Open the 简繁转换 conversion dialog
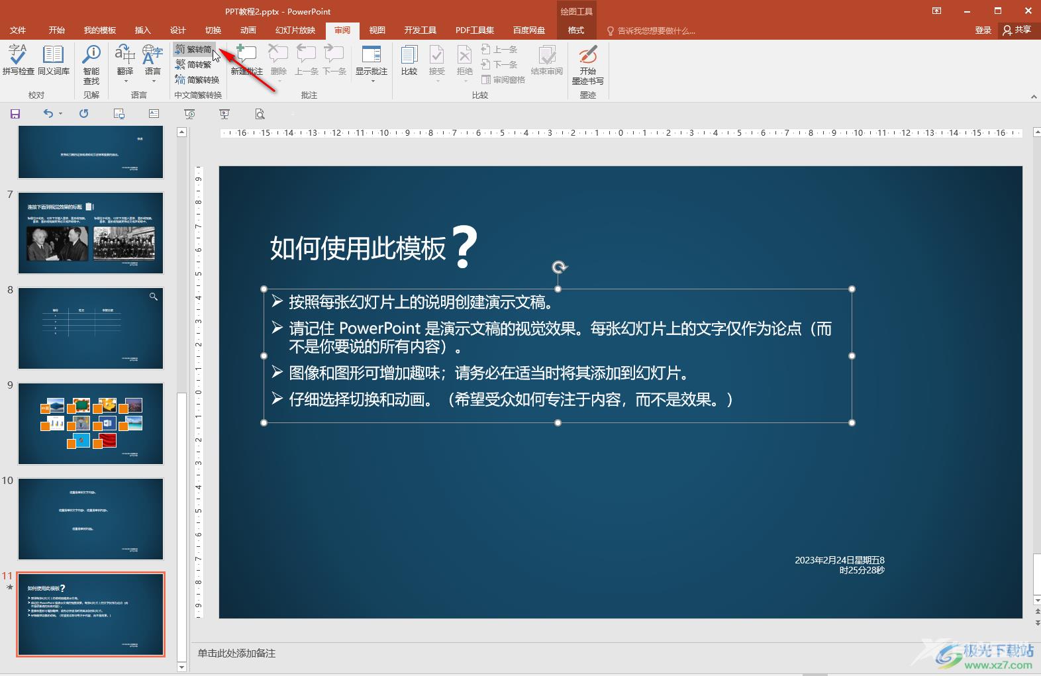 tap(197, 79)
